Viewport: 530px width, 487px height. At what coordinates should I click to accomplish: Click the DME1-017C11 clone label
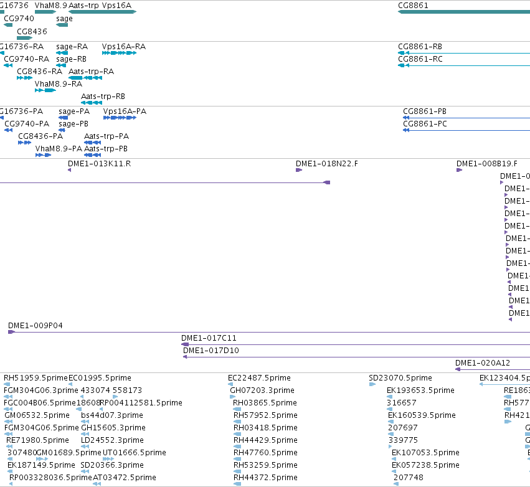(x=209, y=338)
